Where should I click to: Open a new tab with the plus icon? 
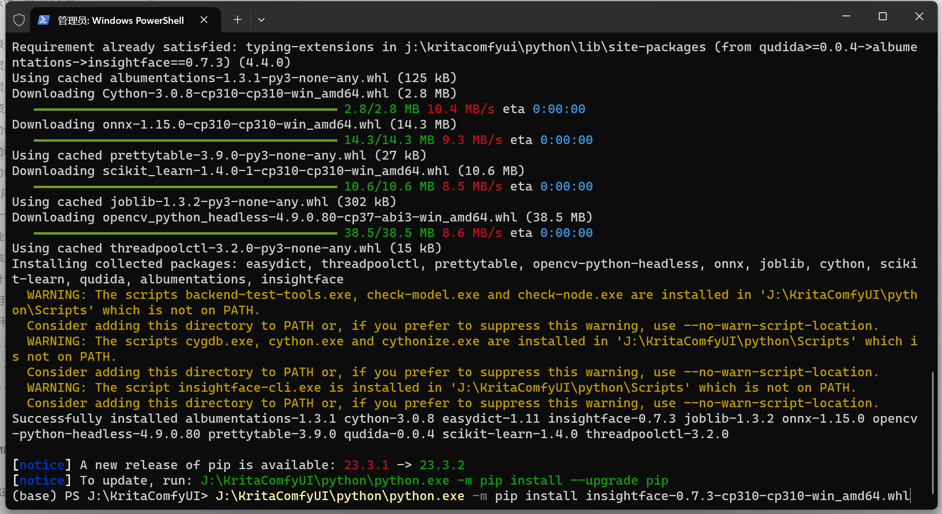tap(238, 20)
